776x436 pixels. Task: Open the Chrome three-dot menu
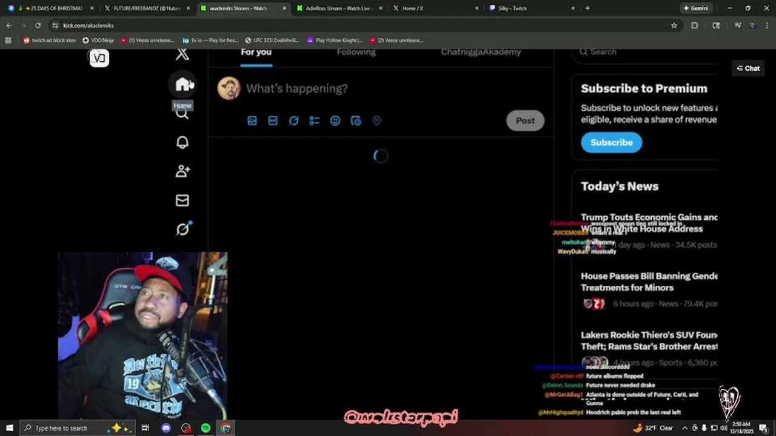click(x=768, y=25)
